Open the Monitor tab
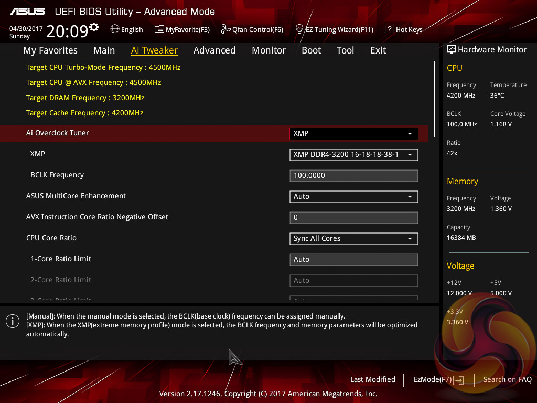537x403 pixels. (x=269, y=50)
